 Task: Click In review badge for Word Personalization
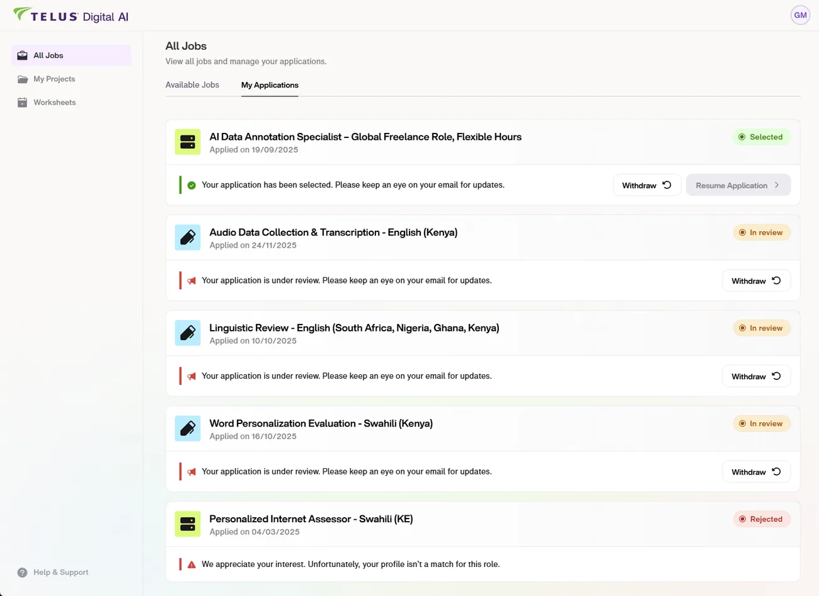(x=761, y=423)
